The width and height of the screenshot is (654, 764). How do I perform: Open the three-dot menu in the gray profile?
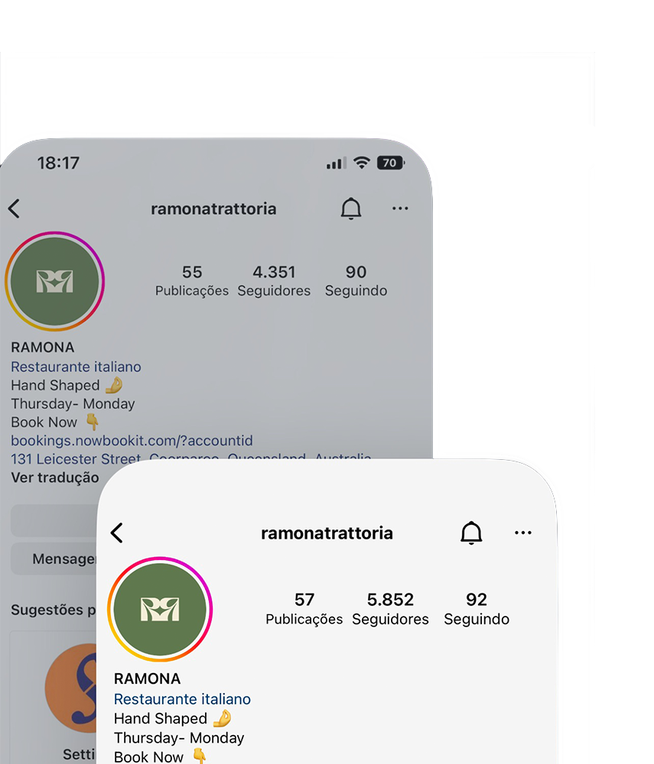tap(400, 209)
